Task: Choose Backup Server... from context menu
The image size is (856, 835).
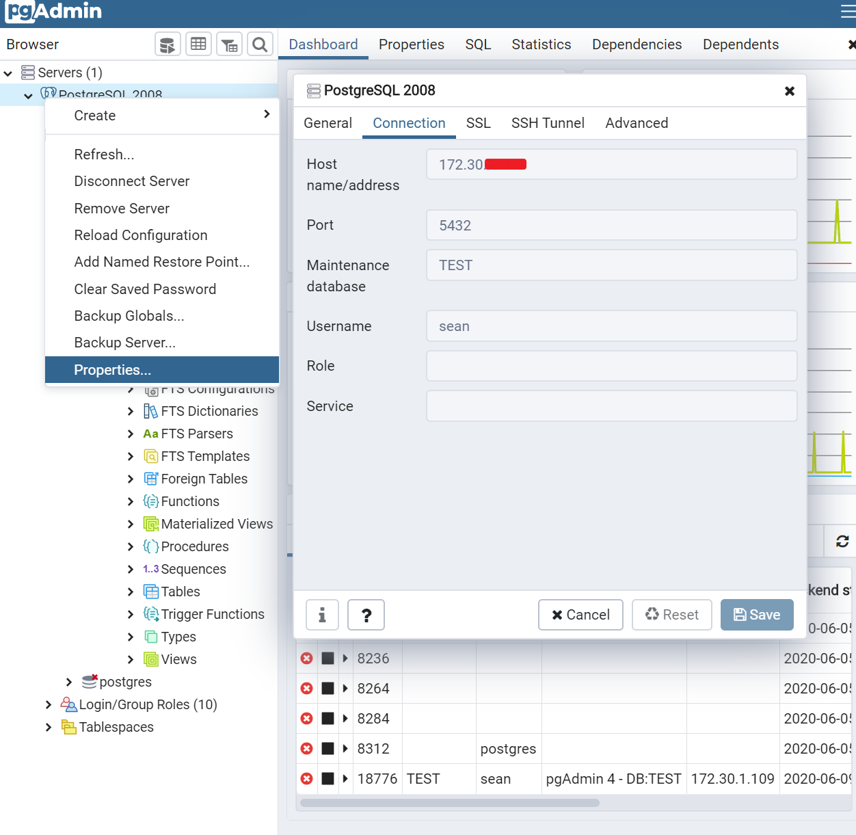Action: point(162,343)
